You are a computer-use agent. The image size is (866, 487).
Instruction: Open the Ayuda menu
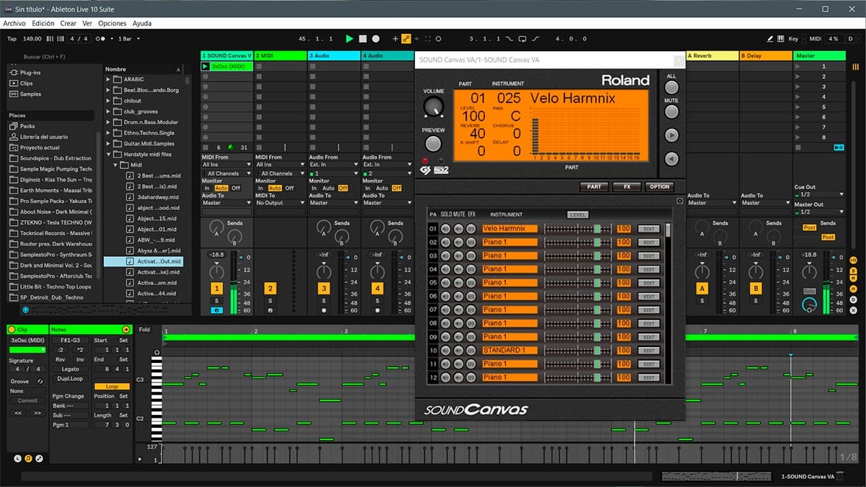(142, 24)
